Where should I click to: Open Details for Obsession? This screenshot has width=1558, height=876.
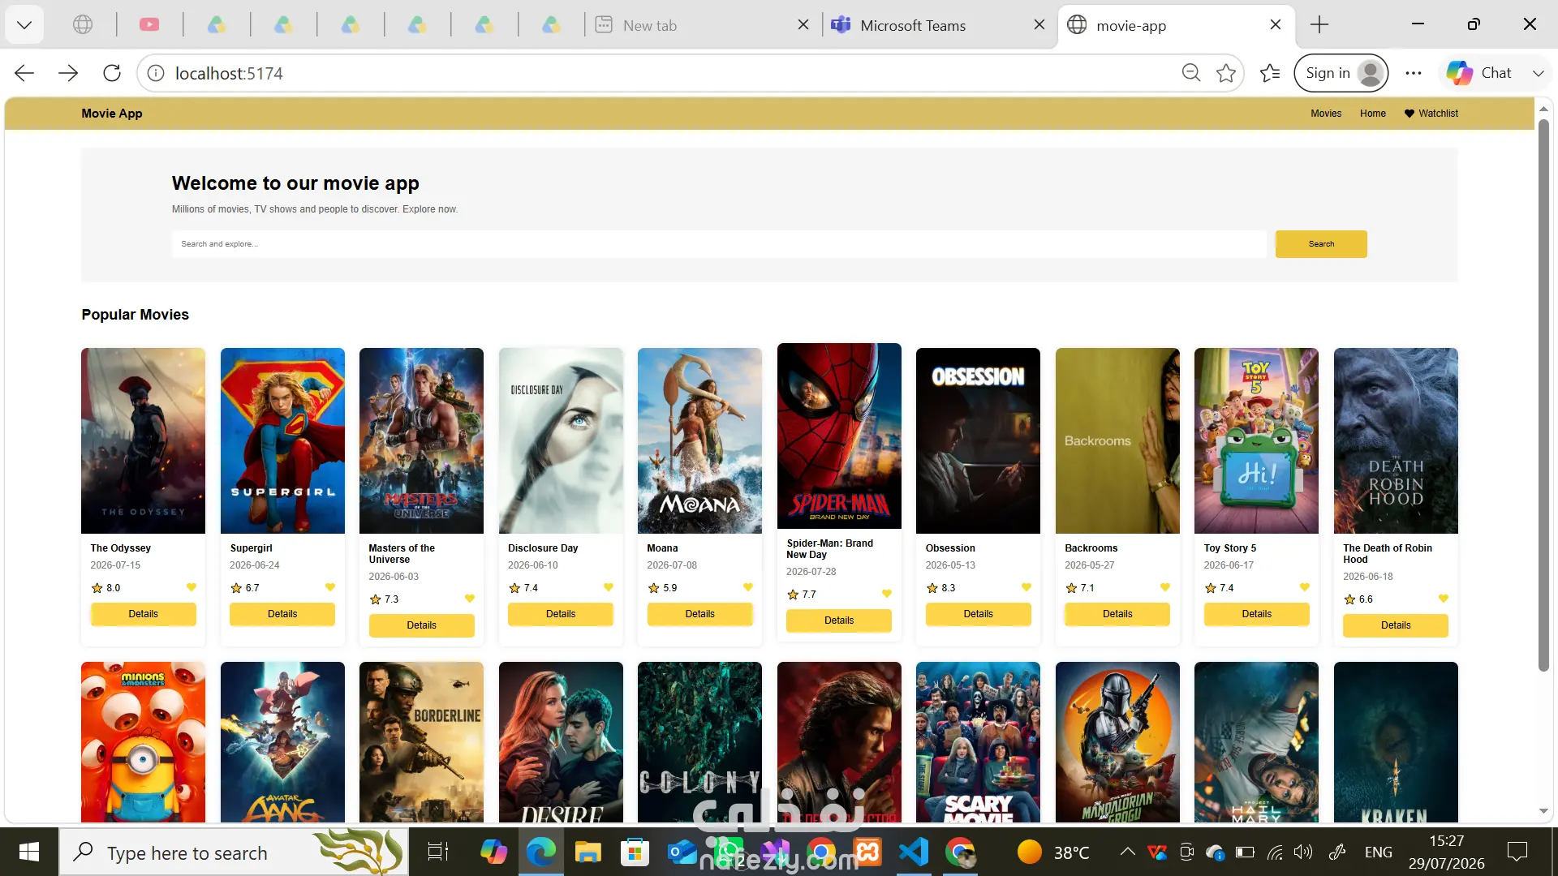(978, 614)
